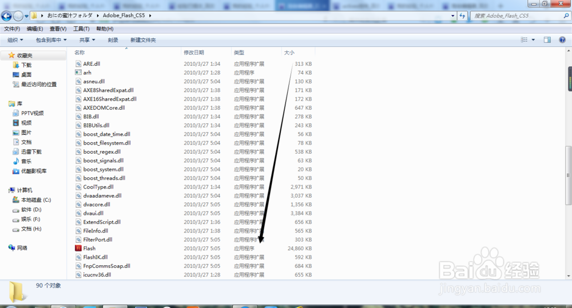
Task: Select the 库 node in the sidebar
Action: click(x=19, y=103)
